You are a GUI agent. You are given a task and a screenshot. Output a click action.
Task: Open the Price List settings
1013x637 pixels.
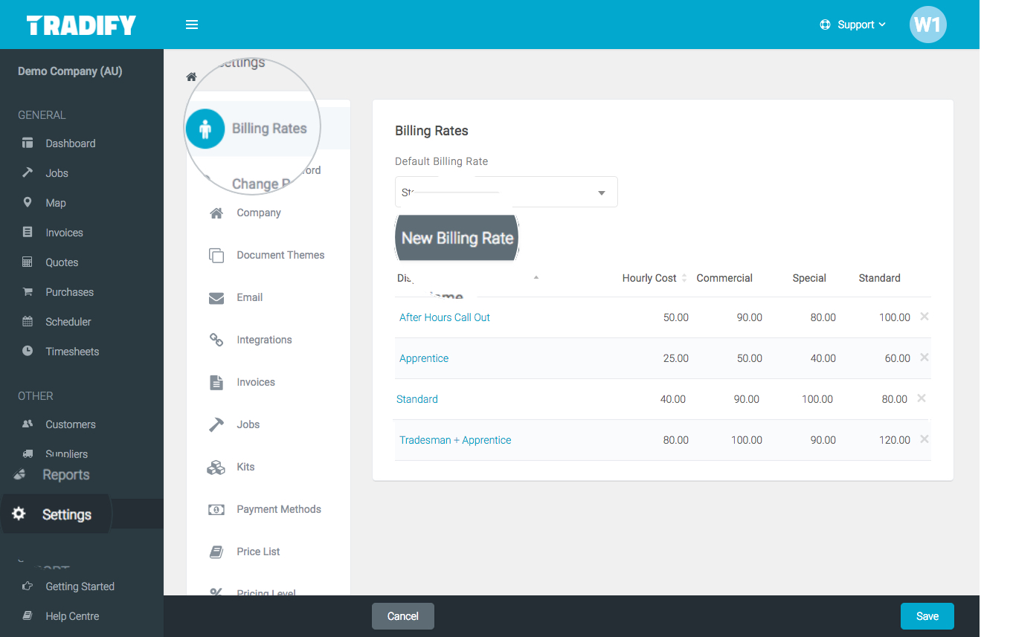tap(257, 552)
